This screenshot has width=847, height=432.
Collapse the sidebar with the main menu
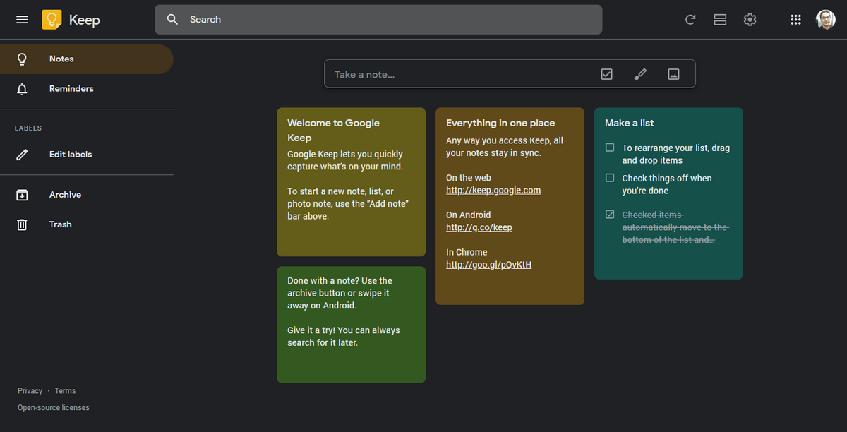(x=22, y=19)
